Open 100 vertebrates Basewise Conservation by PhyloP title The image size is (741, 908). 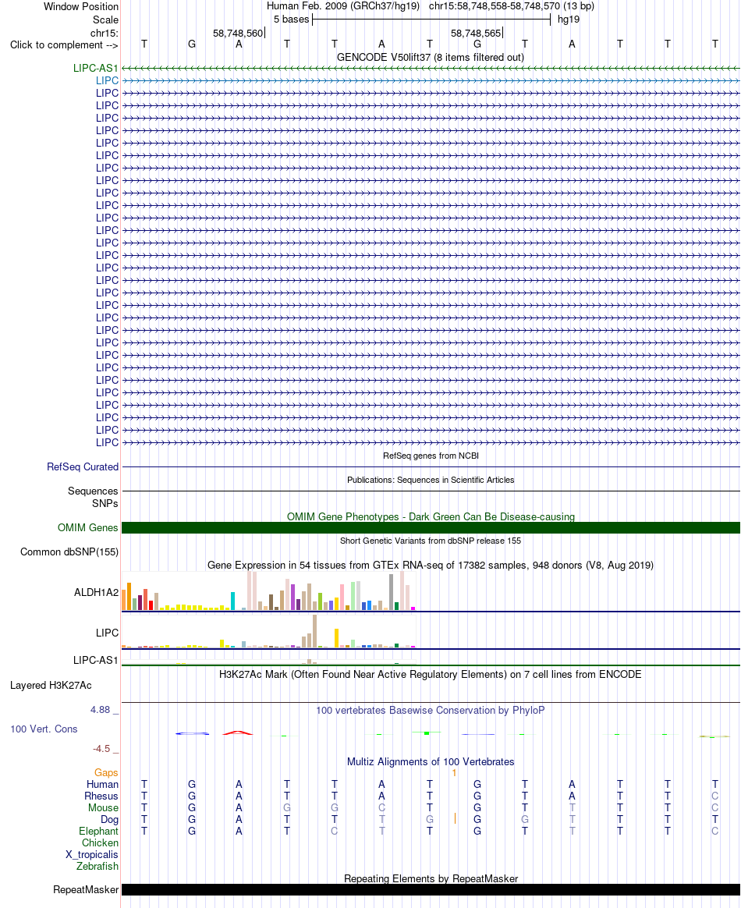[x=431, y=711]
